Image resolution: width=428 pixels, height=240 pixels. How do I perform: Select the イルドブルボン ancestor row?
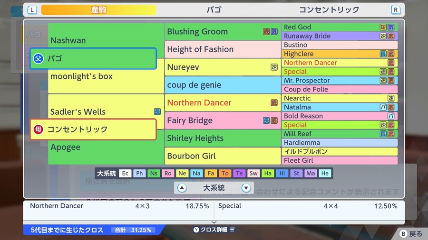tap(339, 152)
